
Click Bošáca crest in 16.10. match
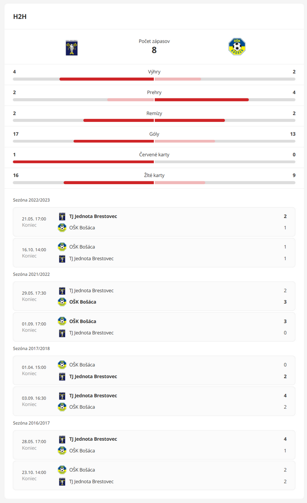(x=62, y=247)
